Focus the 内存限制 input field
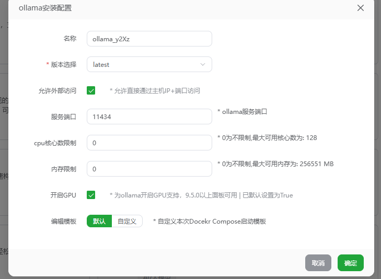Viewport: 381px width, 279px height. 149,169
